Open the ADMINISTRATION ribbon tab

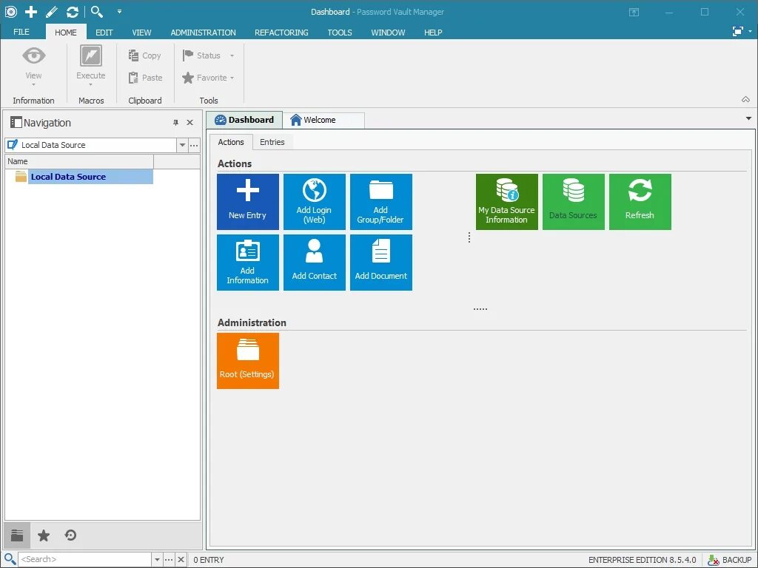coord(203,33)
